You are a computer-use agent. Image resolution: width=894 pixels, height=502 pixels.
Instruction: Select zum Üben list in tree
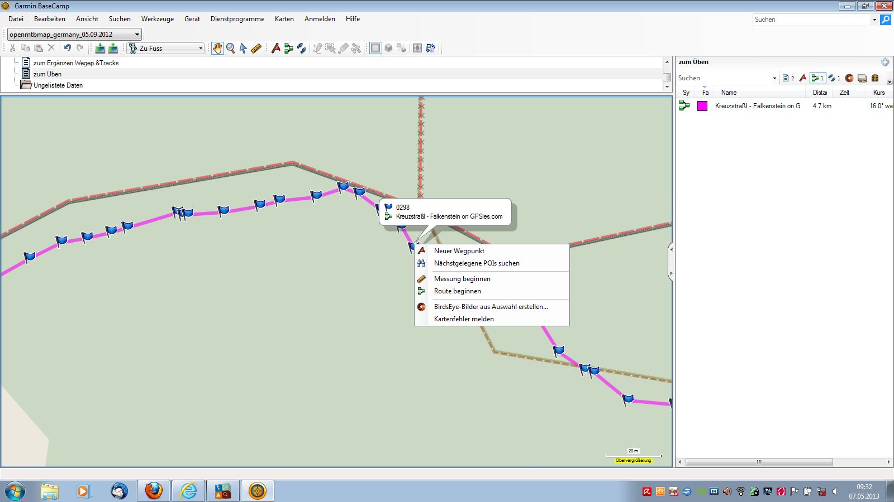coord(47,74)
